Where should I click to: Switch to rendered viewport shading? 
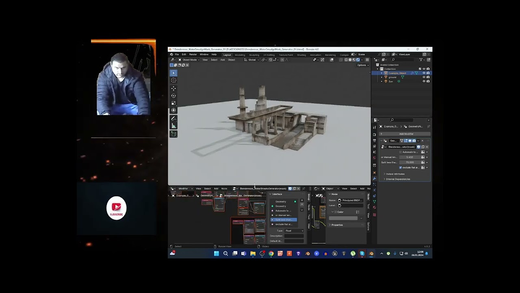coord(358,60)
